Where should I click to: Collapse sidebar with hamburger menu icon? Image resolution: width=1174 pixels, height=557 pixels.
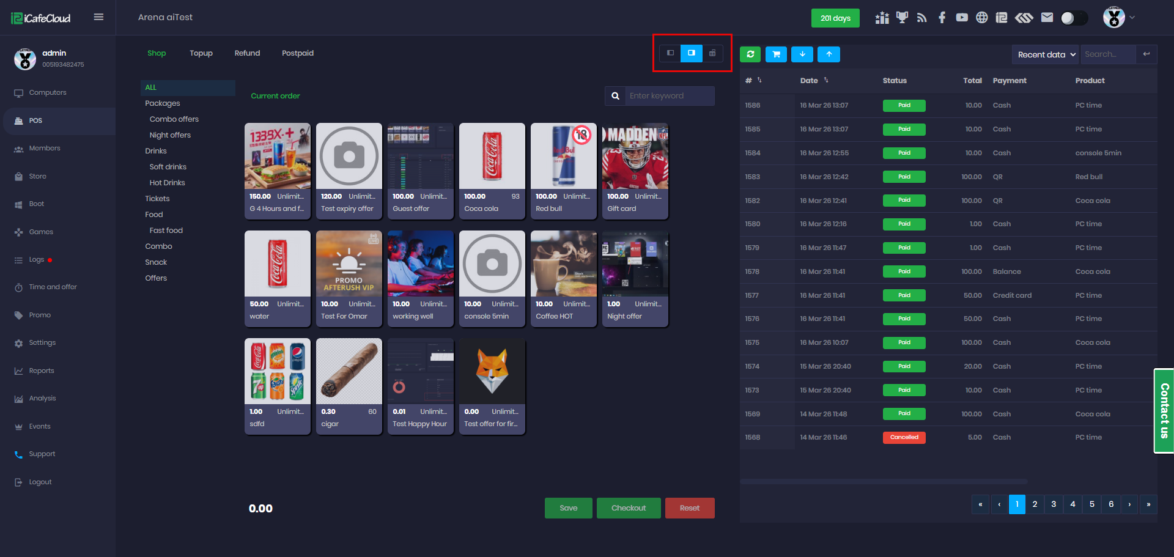tap(98, 17)
